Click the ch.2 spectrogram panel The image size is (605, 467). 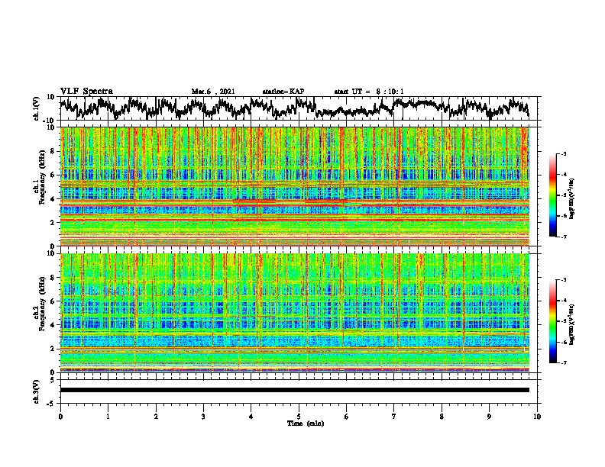tap(294, 313)
